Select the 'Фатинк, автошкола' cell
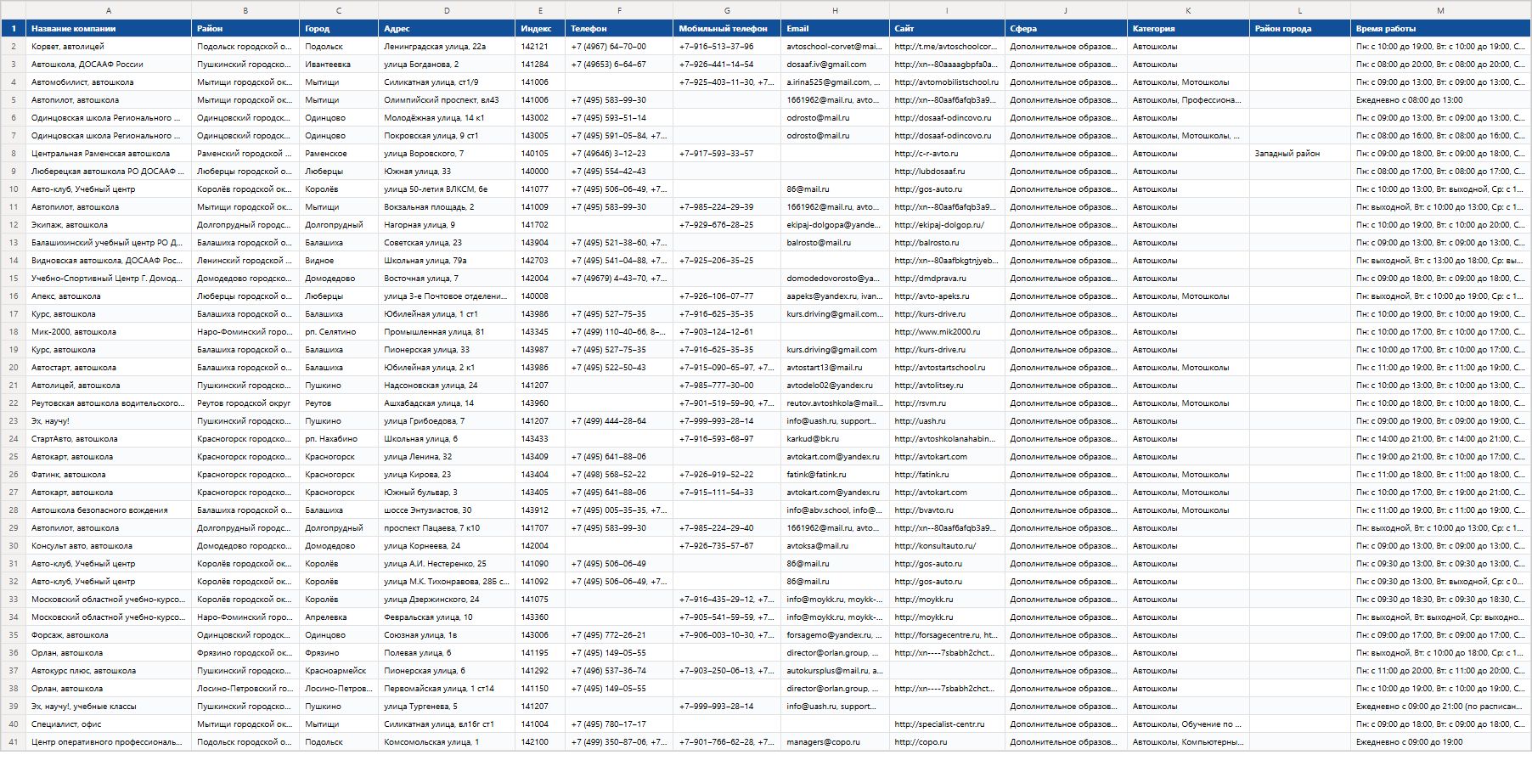The width and height of the screenshot is (1532, 766). point(109,474)
